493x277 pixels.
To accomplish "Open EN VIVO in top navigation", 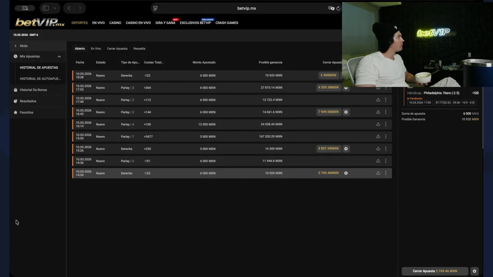I will click(x=98, y=23).
